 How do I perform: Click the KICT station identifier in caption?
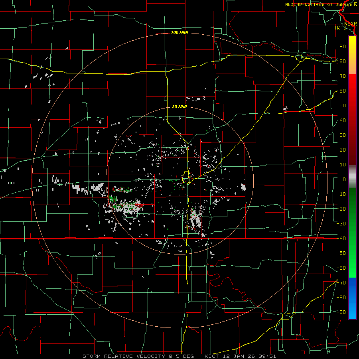click(212, 356)
